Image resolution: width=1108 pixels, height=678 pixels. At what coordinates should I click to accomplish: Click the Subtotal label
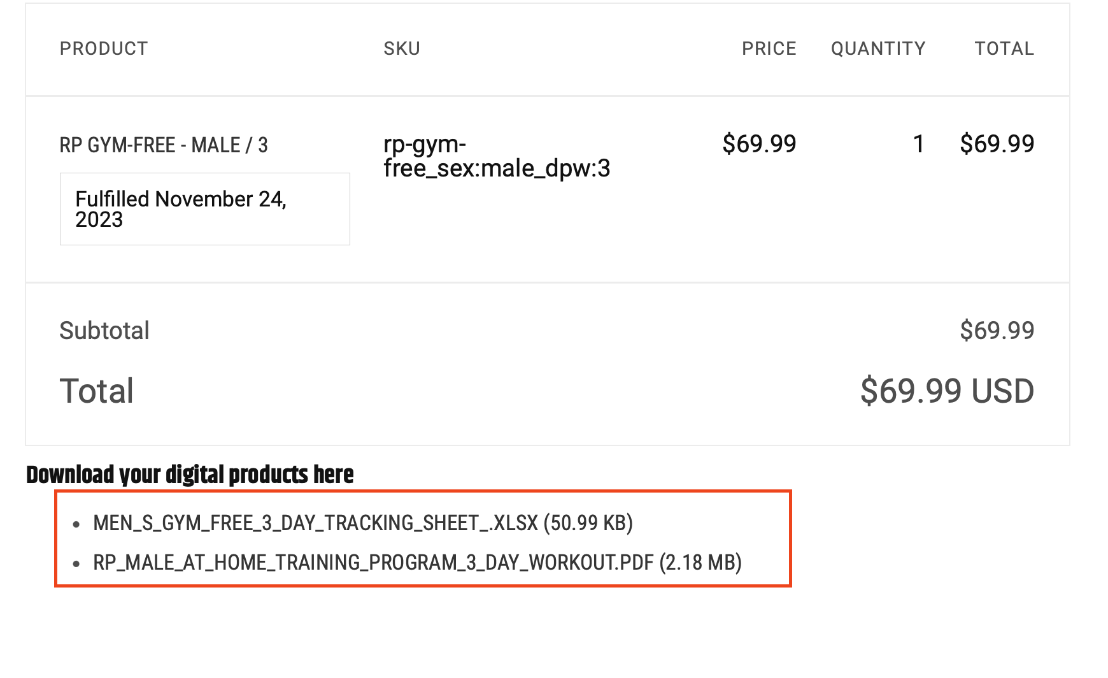coord(104,331)
